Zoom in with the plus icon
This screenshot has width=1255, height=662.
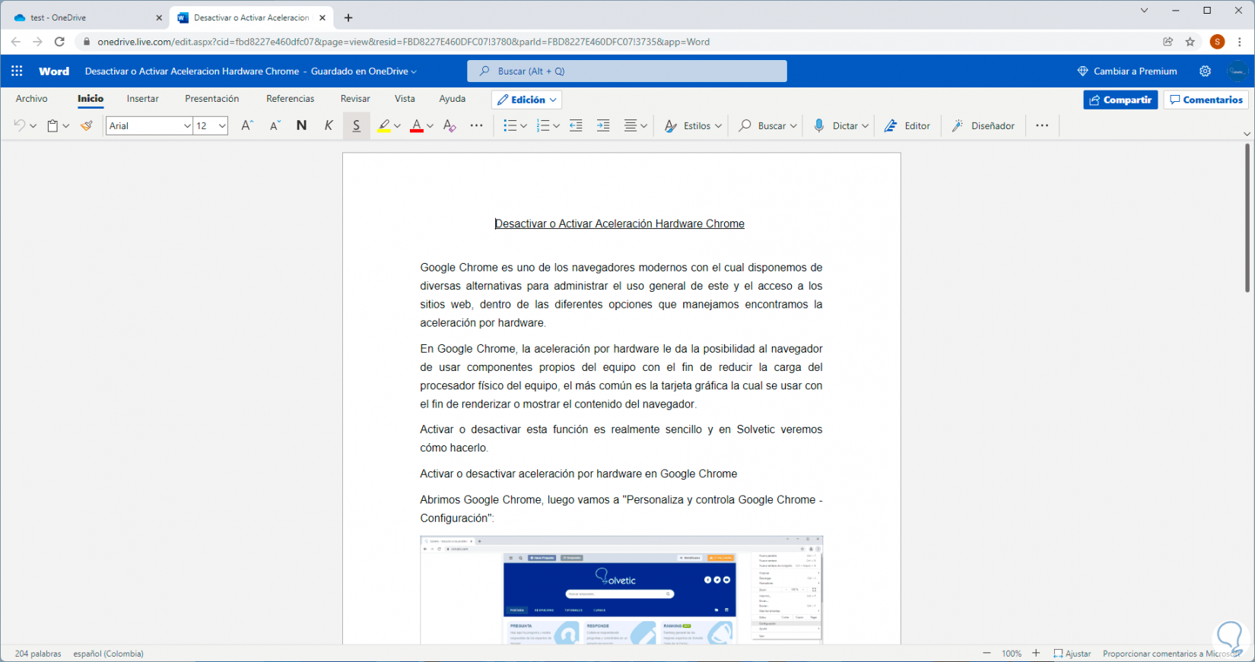1036,653
